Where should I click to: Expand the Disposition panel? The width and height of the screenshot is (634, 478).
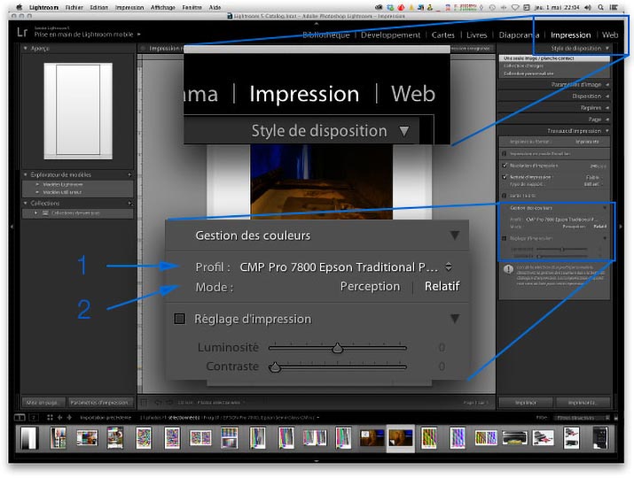pos(607,96)
